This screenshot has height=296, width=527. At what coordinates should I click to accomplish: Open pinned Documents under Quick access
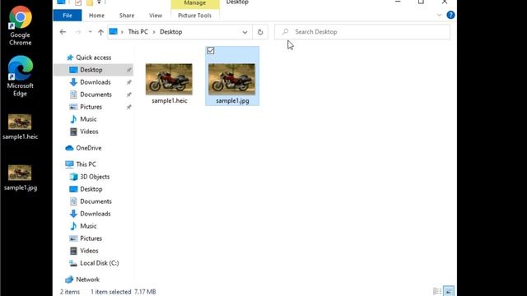click(96, 95)
